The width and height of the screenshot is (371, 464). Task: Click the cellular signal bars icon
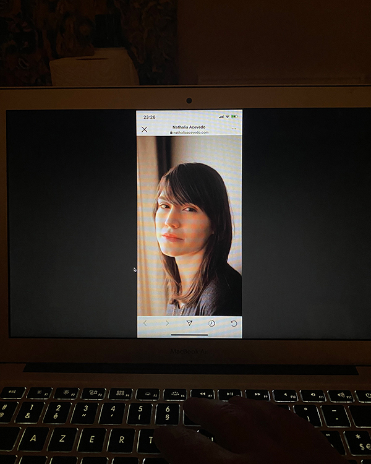pos(220,116)
